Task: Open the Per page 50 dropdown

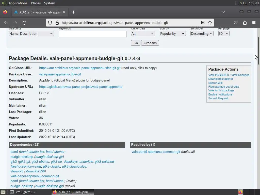Action: 224,34
